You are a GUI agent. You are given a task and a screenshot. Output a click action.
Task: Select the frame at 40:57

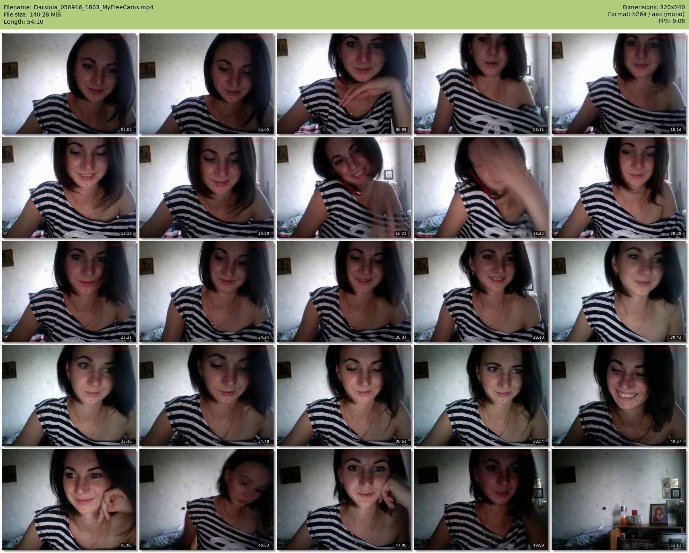619,396
